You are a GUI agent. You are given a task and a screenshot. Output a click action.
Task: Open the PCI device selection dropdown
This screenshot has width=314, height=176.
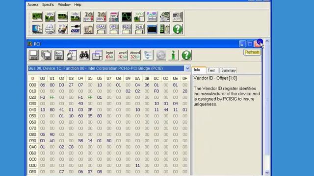187,68
